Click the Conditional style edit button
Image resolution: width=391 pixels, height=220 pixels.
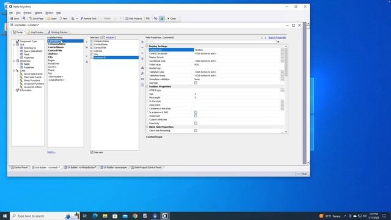click(282, 61)
